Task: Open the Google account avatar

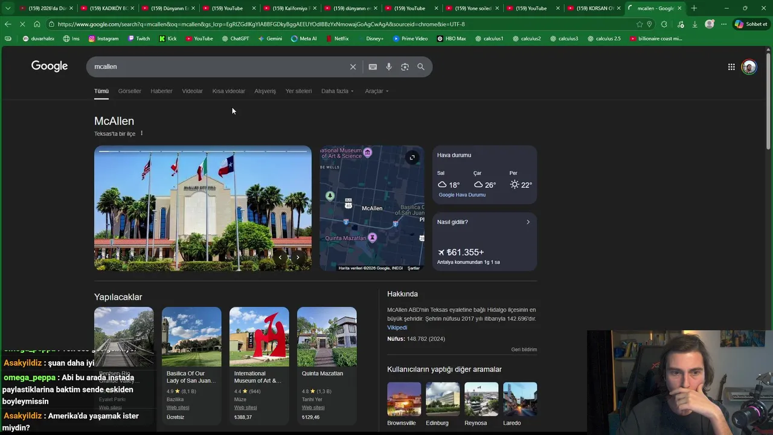Action: click(x=749, y=67)
